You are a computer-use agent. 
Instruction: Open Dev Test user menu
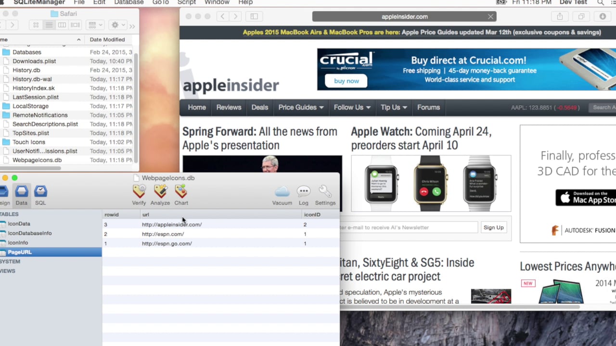[573, 2]
